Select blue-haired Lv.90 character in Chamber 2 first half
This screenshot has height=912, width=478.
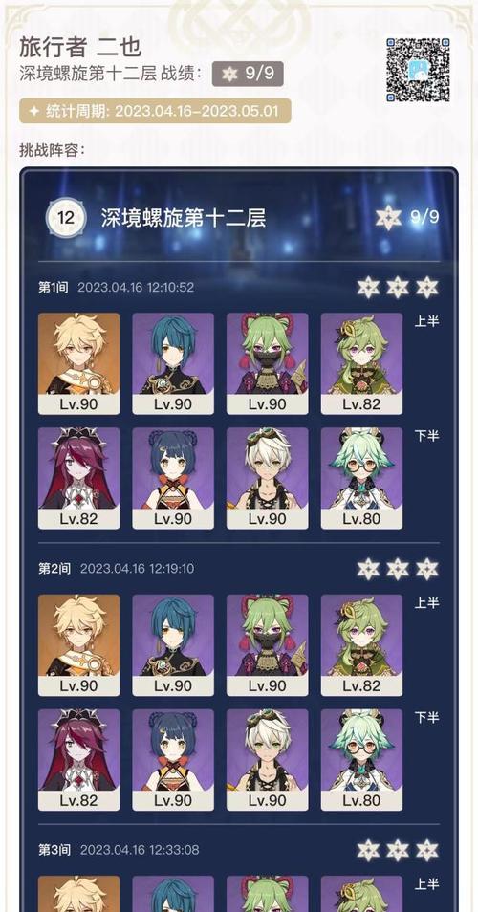pos(173,645)
